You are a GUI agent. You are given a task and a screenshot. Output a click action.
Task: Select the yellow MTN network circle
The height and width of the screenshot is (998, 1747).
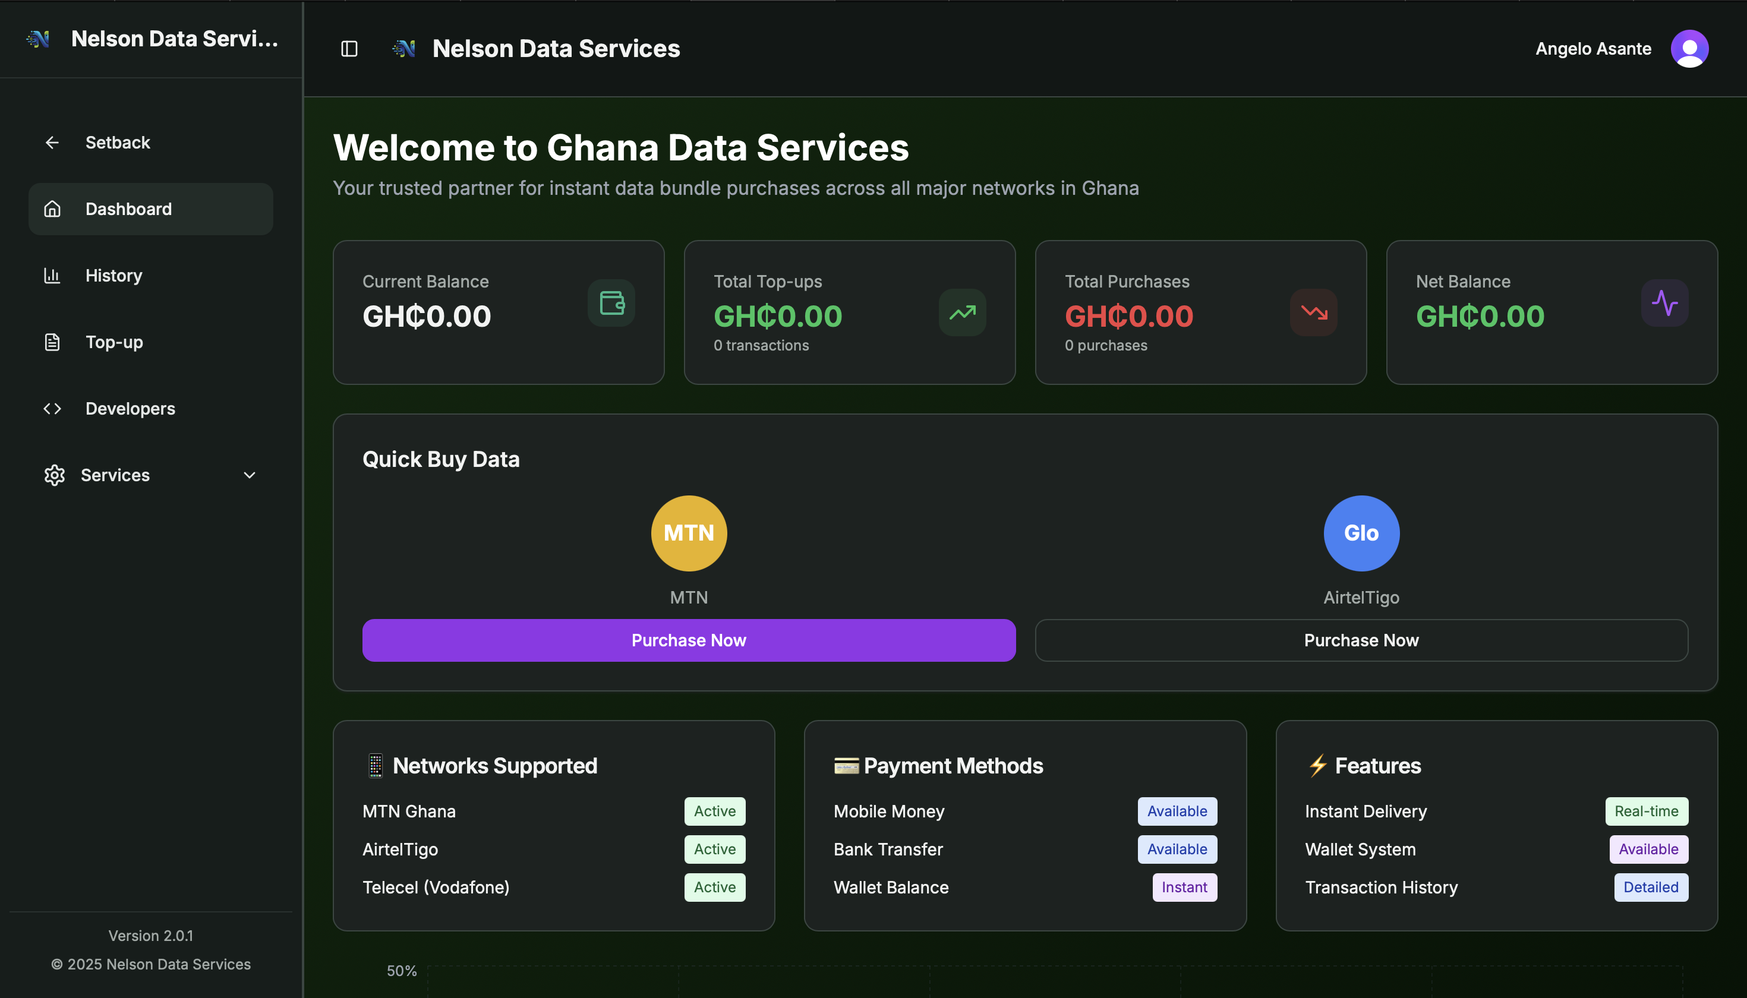688,533
